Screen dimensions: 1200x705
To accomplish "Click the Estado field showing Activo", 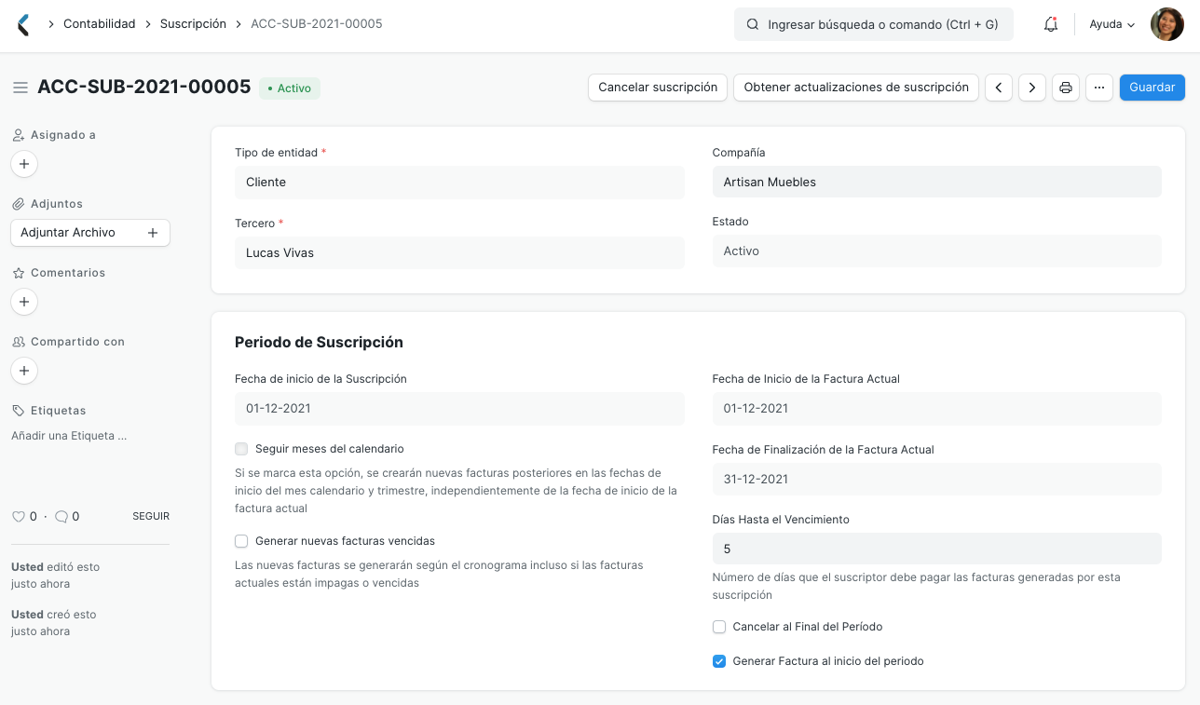I will coord(937,251).
